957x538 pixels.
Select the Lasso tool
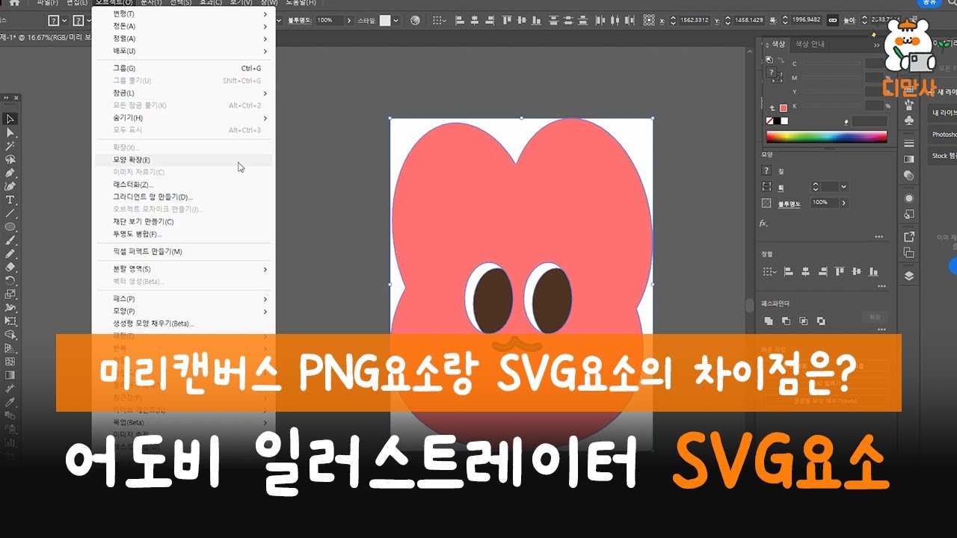click(10, 159)
